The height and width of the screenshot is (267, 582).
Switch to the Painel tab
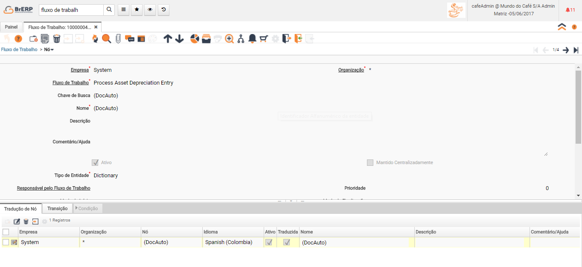click(x=12, y=27)
